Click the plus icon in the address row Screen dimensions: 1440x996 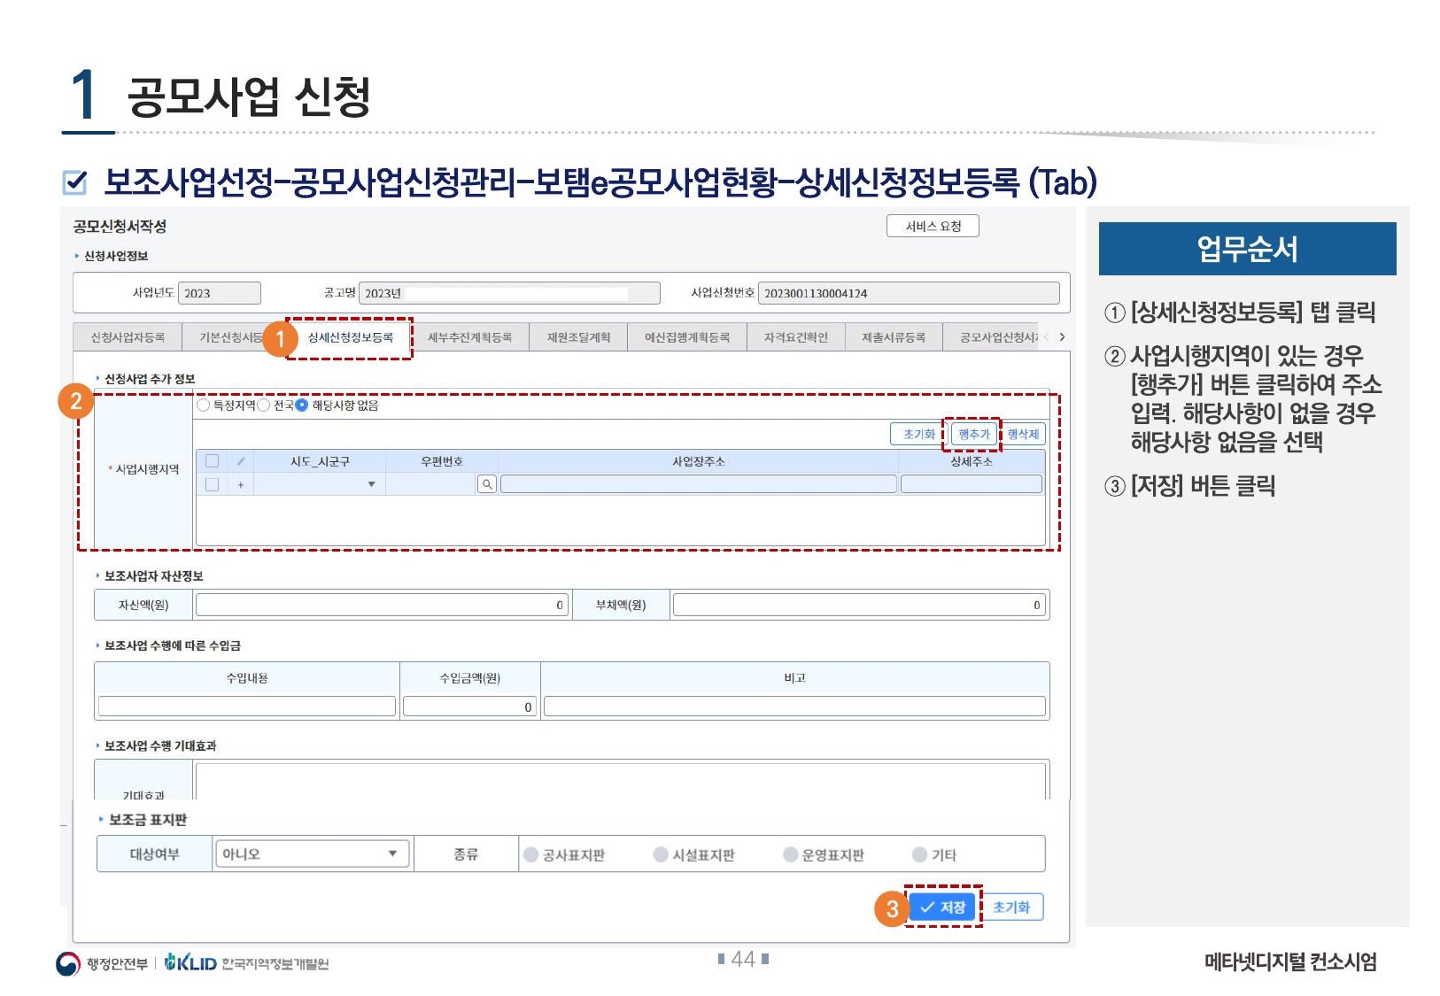click(x=241, y=485)
